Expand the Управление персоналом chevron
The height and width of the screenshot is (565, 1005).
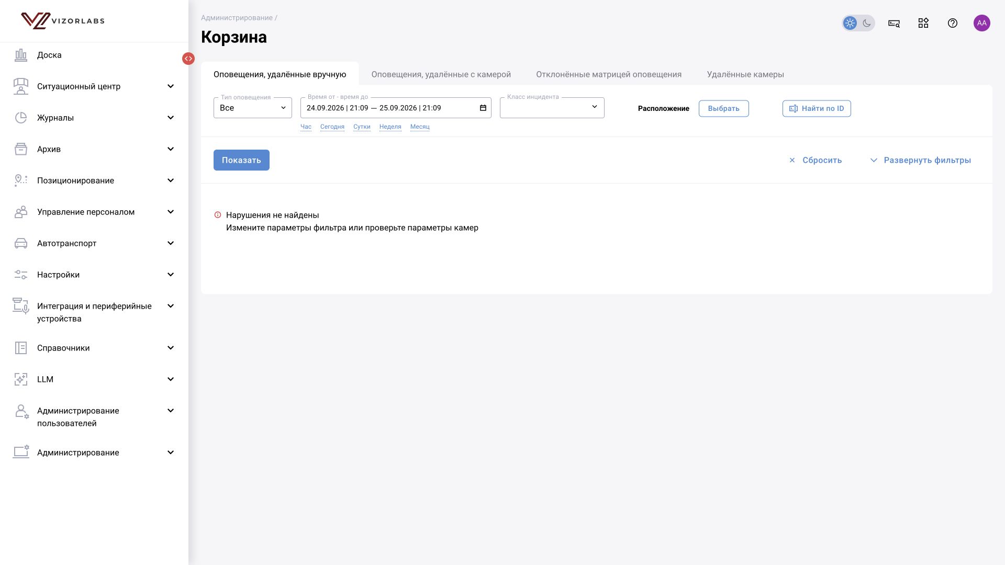171,212
